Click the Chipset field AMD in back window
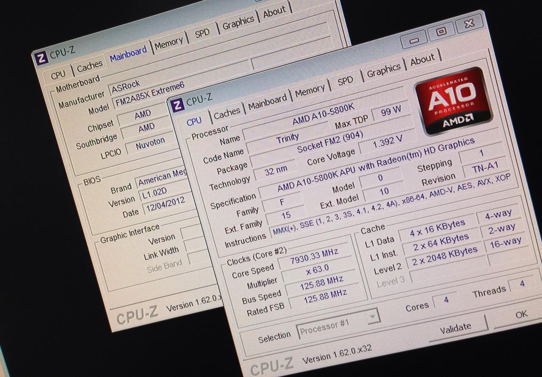The height and width of the screenshot is (377, 542). (x=143, y=114)
